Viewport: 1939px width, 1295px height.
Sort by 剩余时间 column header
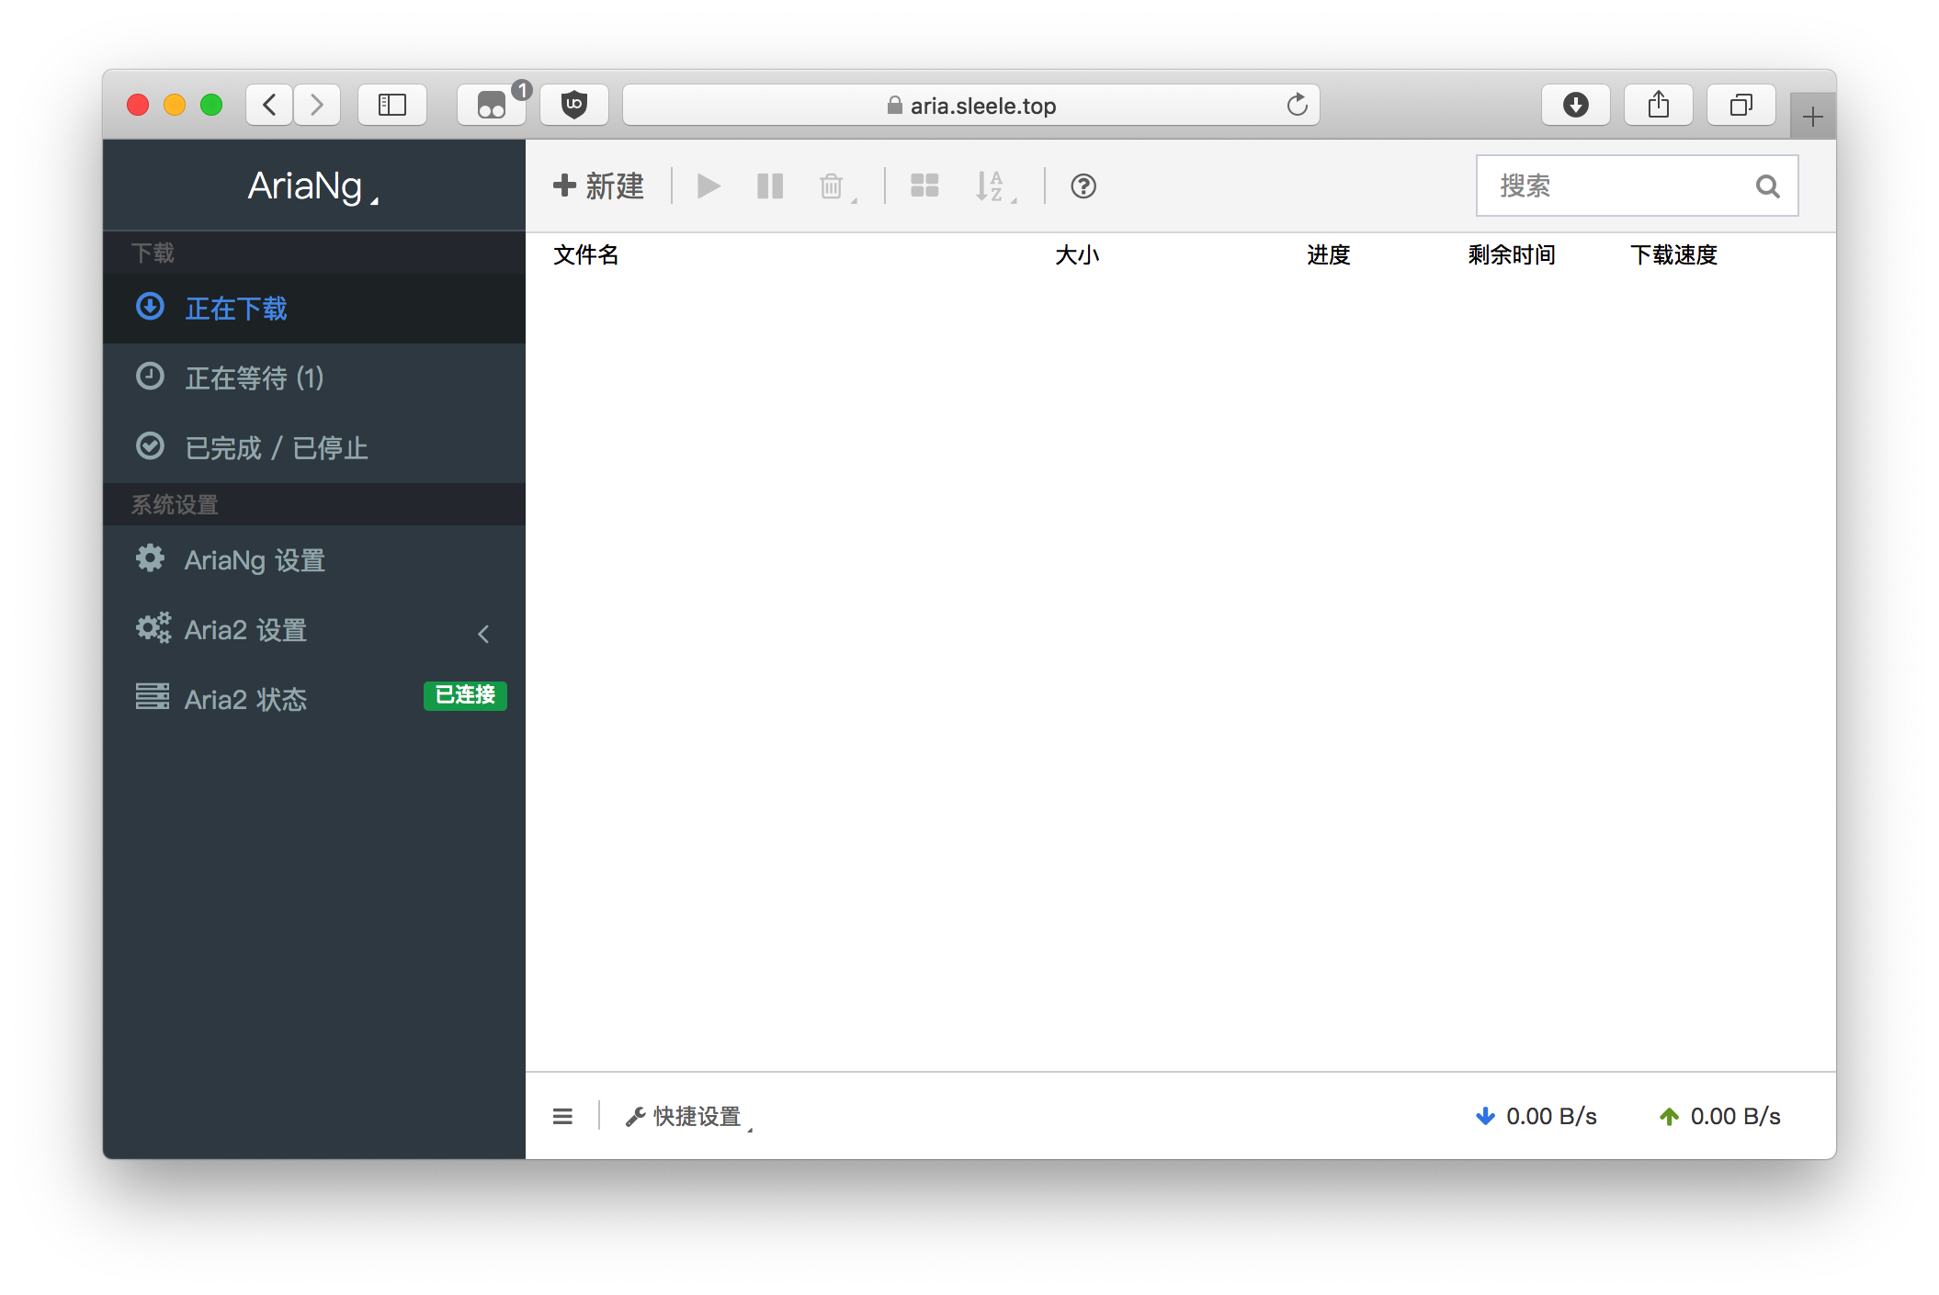tap(1512, 255)
